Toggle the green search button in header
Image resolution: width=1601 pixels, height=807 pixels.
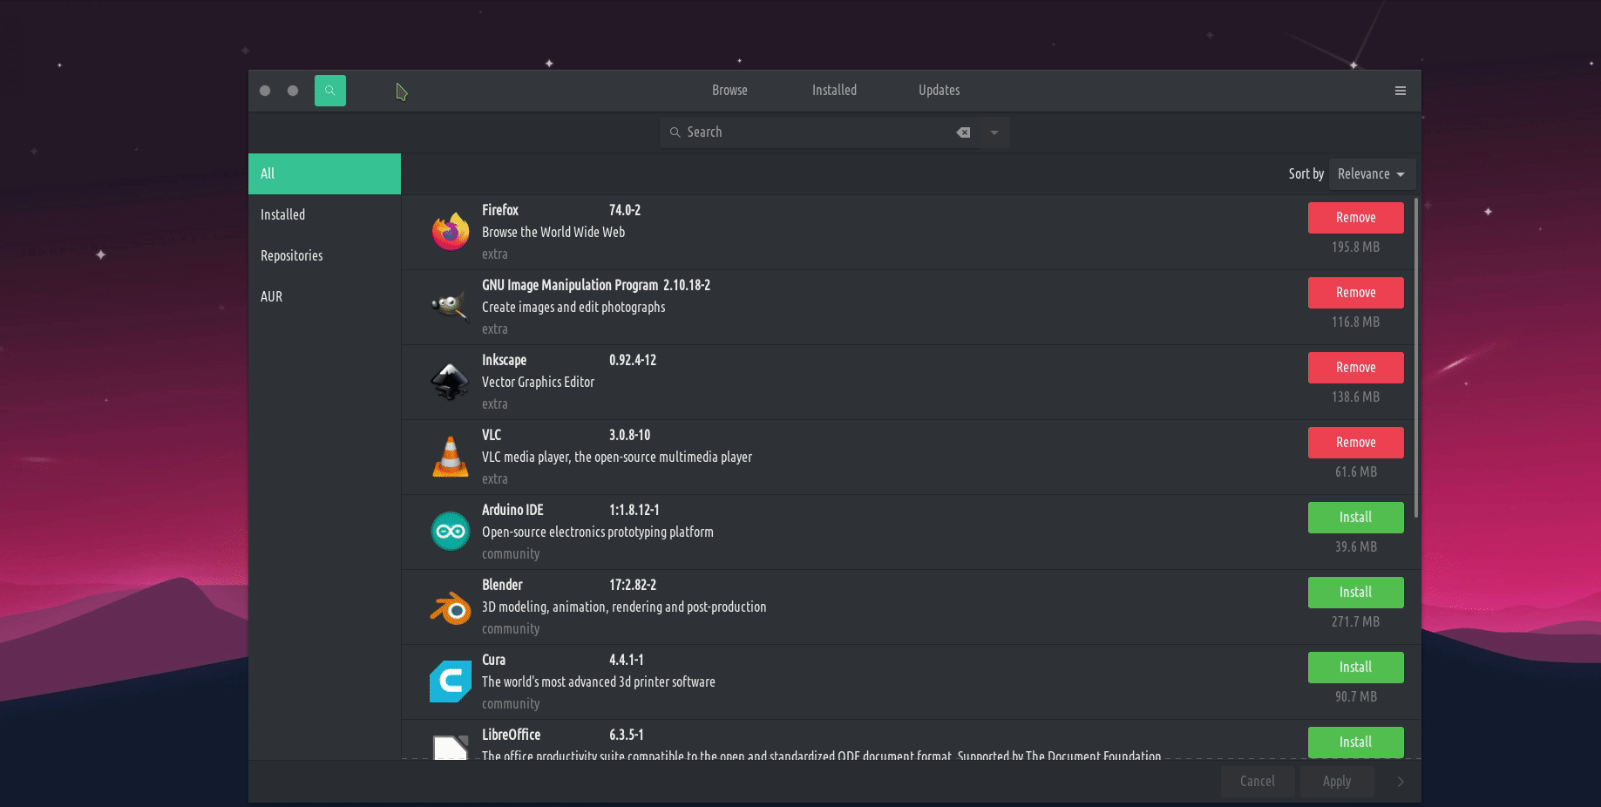click(329, 91)
